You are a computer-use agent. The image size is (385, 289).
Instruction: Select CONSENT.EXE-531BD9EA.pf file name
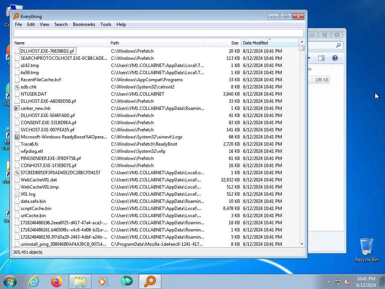point(49,123)
